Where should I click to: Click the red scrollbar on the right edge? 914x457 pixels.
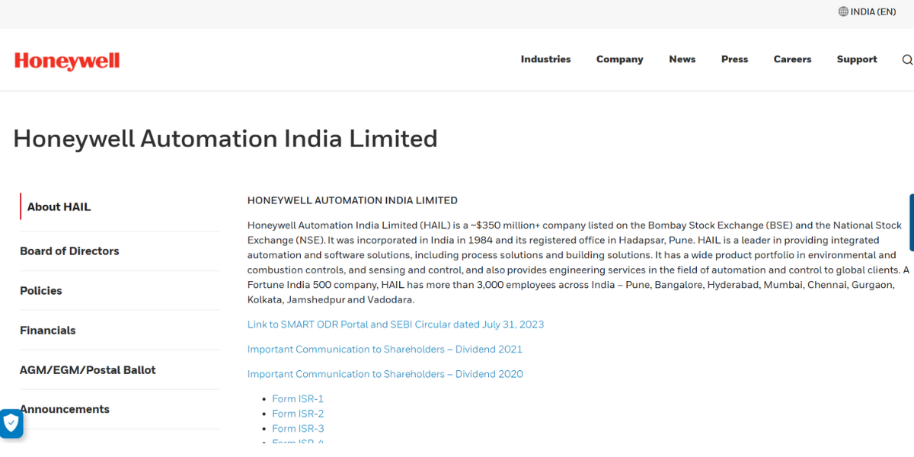(911, 221)
